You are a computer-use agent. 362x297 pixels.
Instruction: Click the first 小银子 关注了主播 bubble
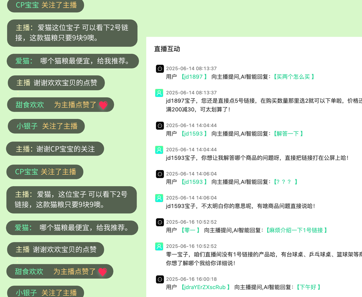[46, 126]
